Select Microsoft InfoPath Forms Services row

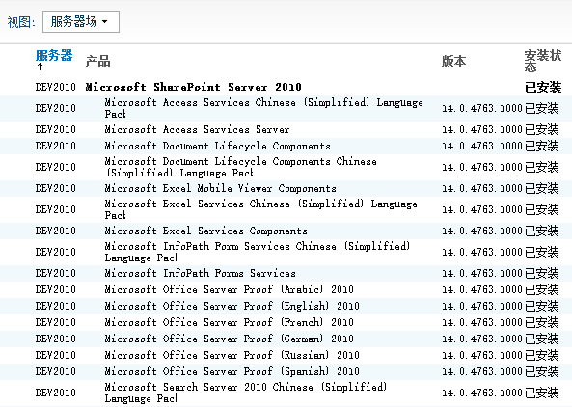tap(286, 273)
